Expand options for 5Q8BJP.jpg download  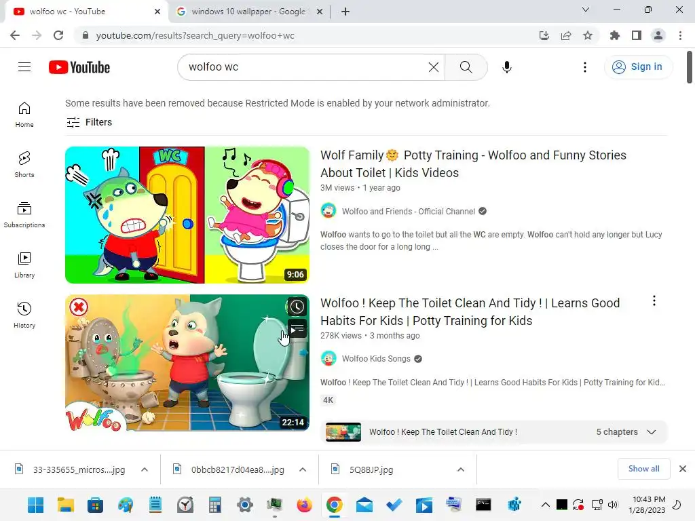(461, 469)
